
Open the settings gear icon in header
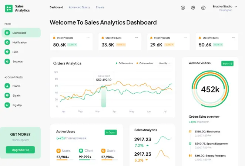point(193,8)
